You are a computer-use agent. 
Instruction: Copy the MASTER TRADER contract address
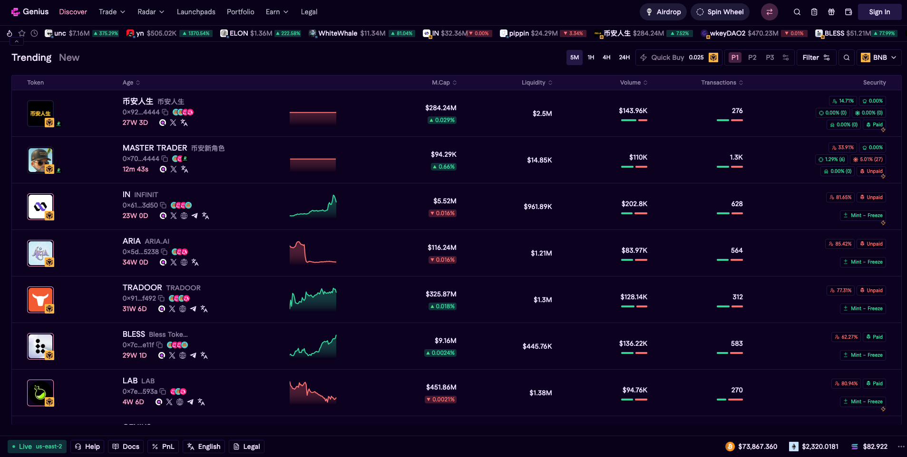165,159
